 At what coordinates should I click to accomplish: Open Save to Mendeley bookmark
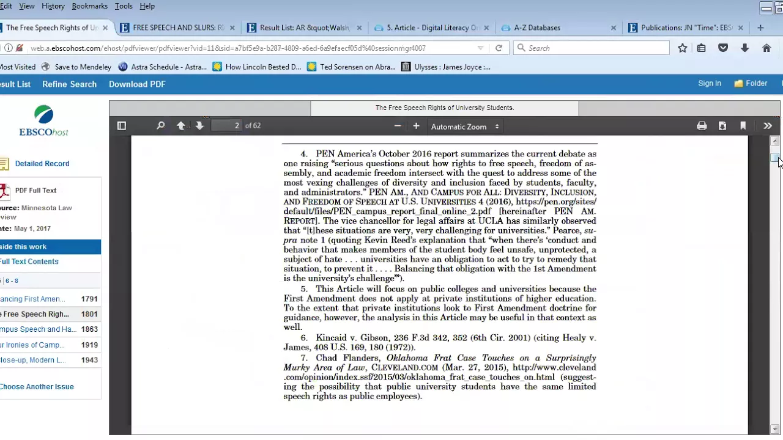click(x=76, y=67)
